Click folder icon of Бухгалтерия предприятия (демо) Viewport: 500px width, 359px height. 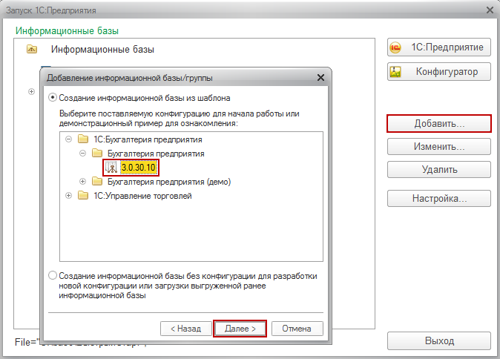coord(97,182)
